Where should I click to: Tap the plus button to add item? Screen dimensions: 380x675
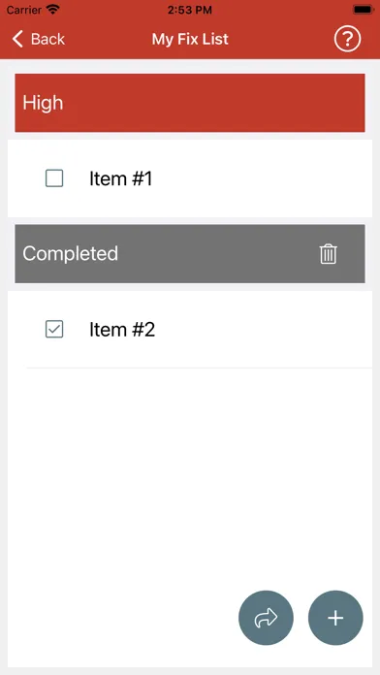point(335,618)
